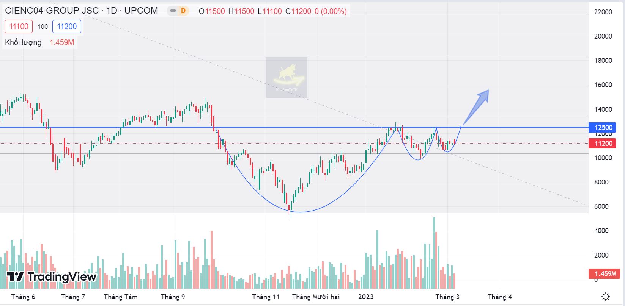Image resolution: width=625 pixels, height=306 pixels.
Task: Click the 2023 year marker on timeline
Action: 366,297
